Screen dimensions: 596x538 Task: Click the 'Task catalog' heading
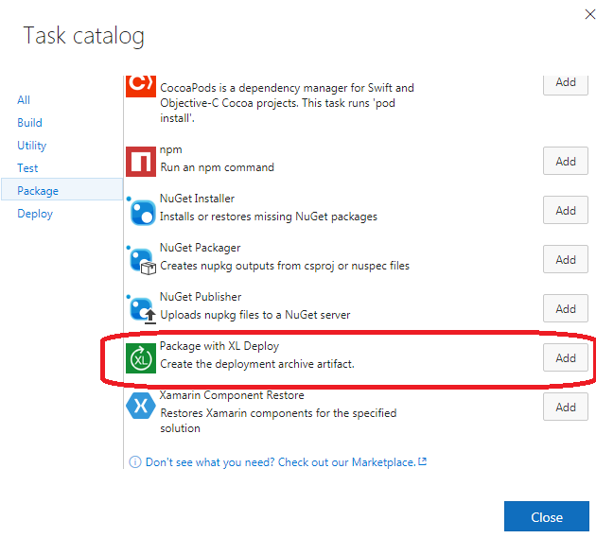point(83,36)
